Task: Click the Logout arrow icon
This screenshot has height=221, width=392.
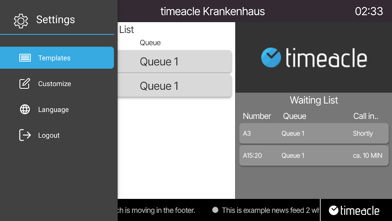Action: [25, 135]
